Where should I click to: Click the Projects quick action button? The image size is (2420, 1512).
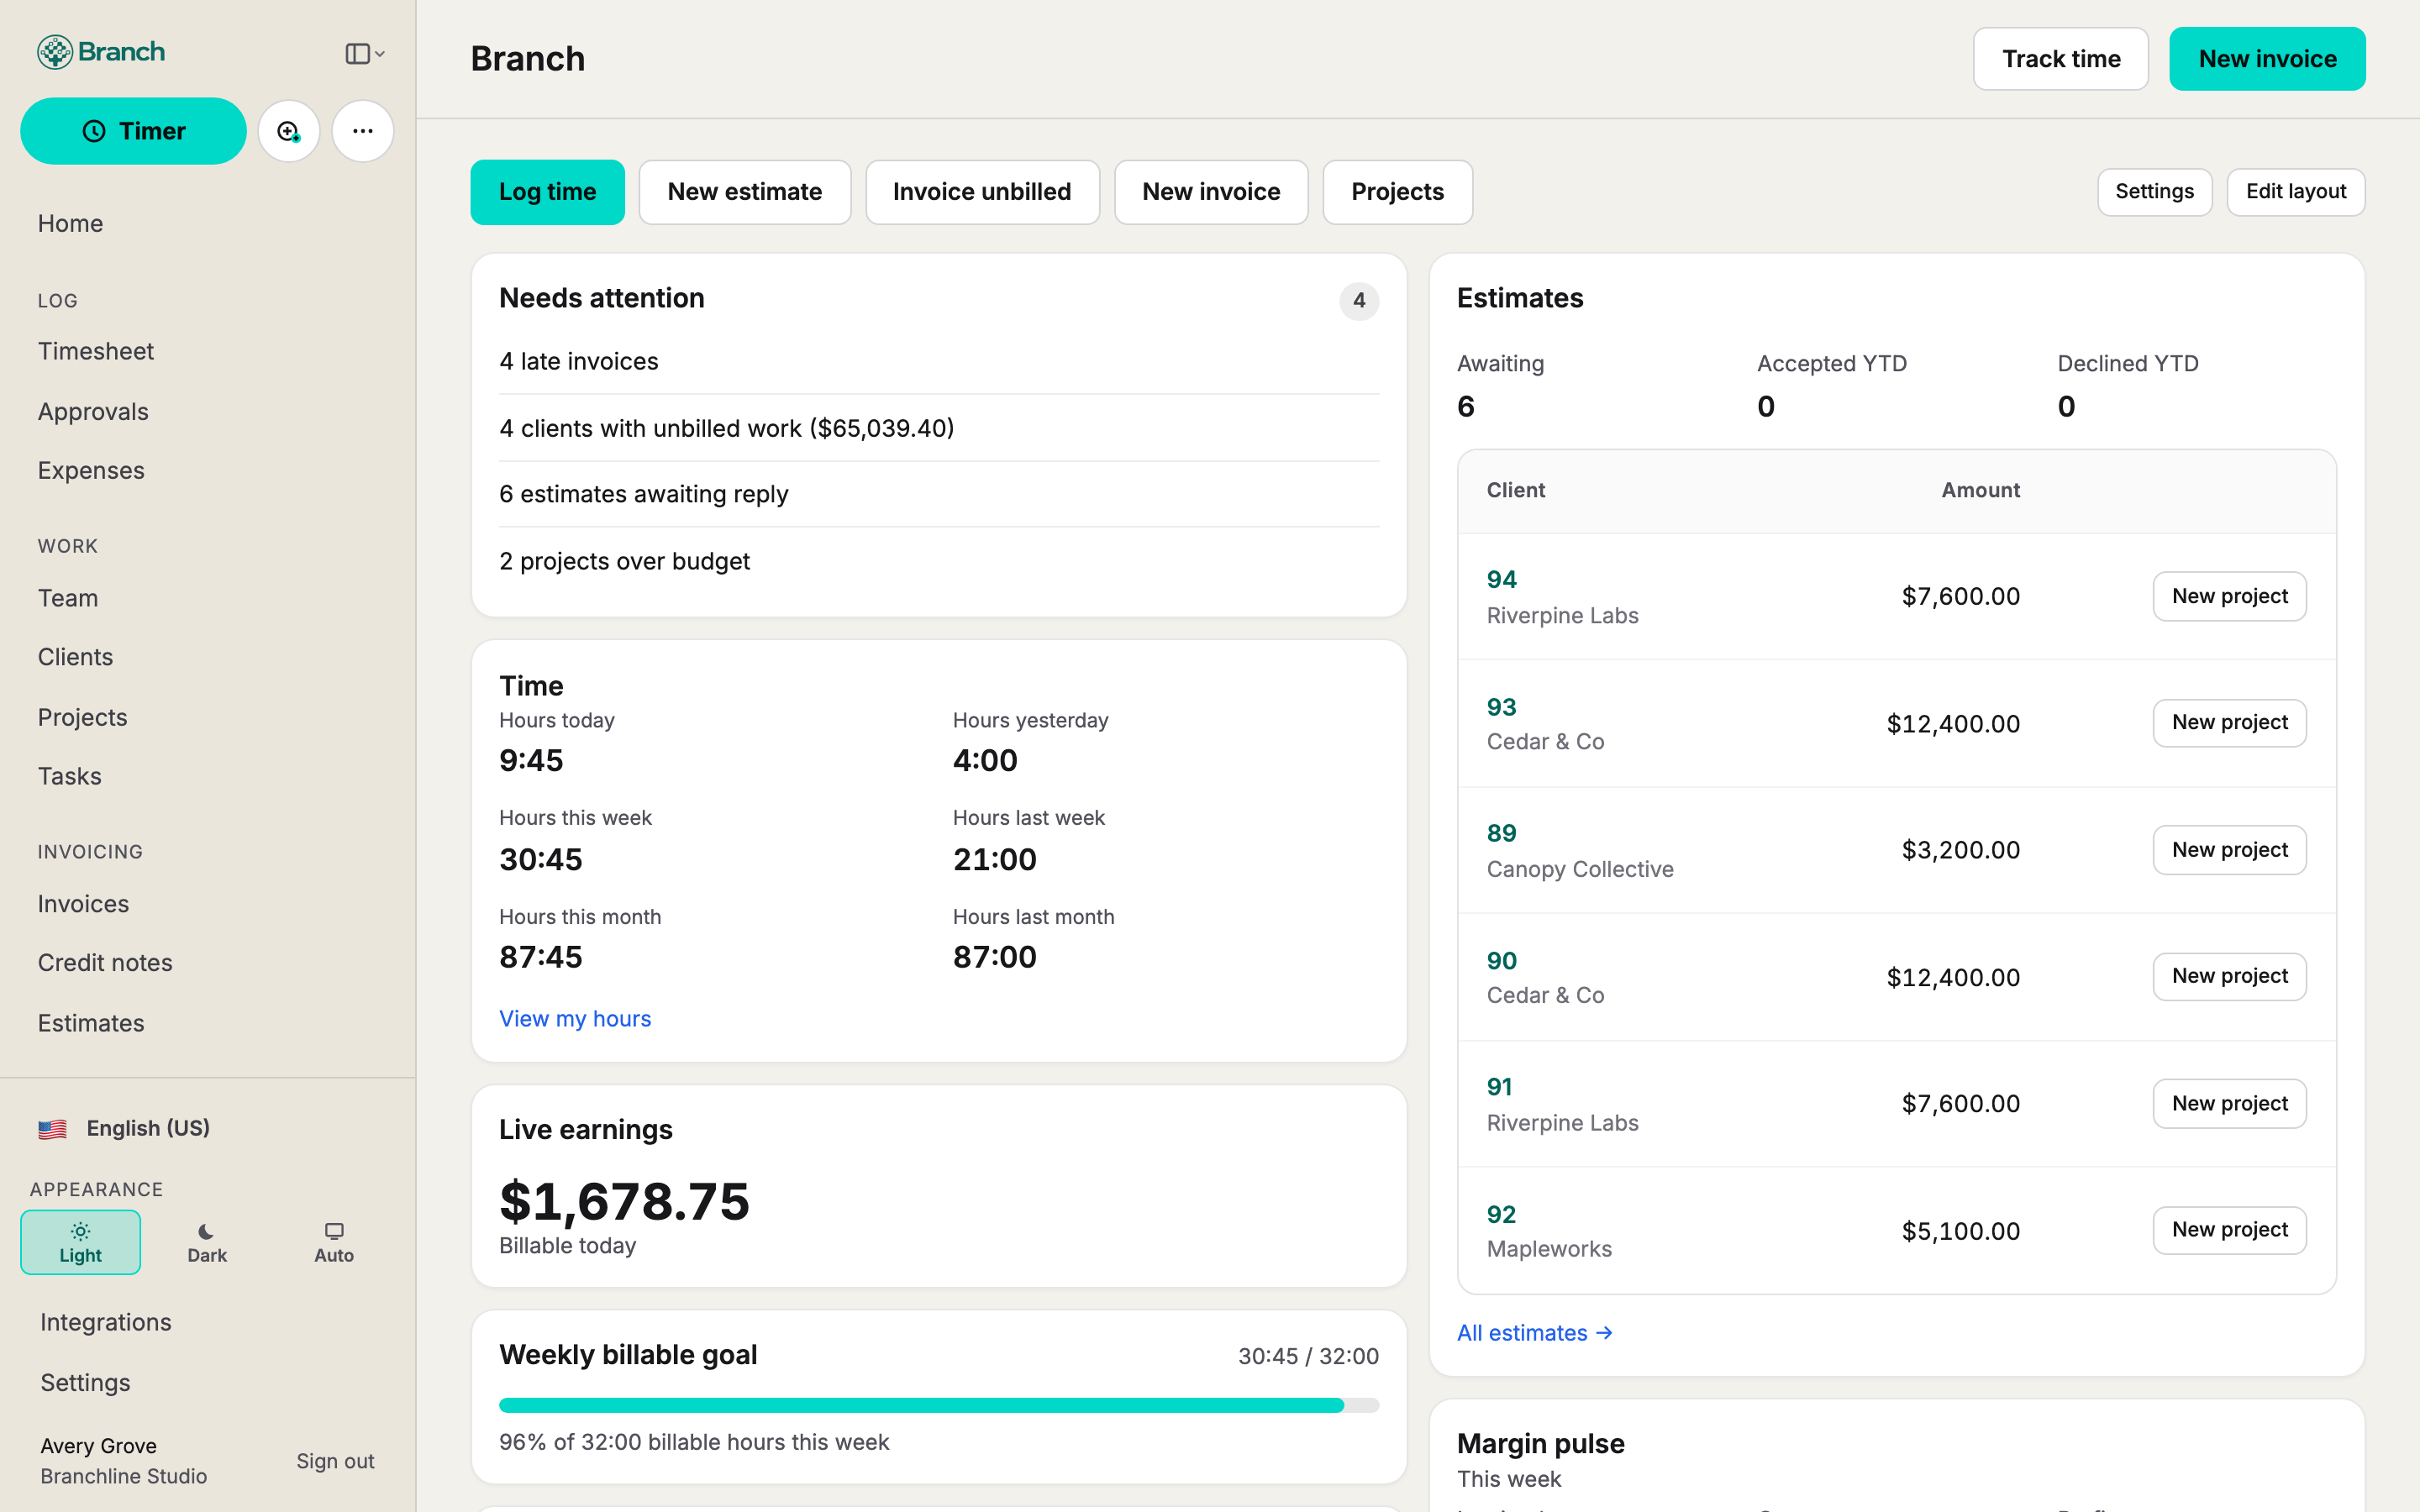coord(1397,192)
